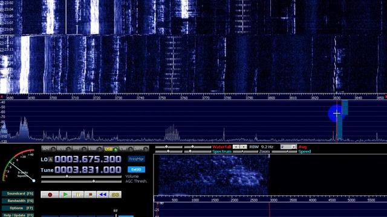The height and width of the screenshot is (217, 387).
Task: Toggle the LO A selector button
Action: [50, 159]
